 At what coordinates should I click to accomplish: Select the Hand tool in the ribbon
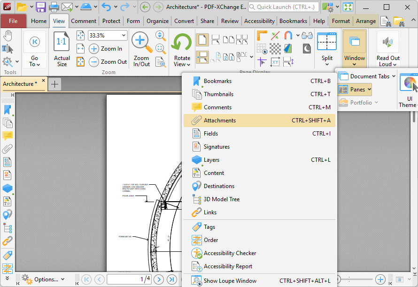pos(8,36)
